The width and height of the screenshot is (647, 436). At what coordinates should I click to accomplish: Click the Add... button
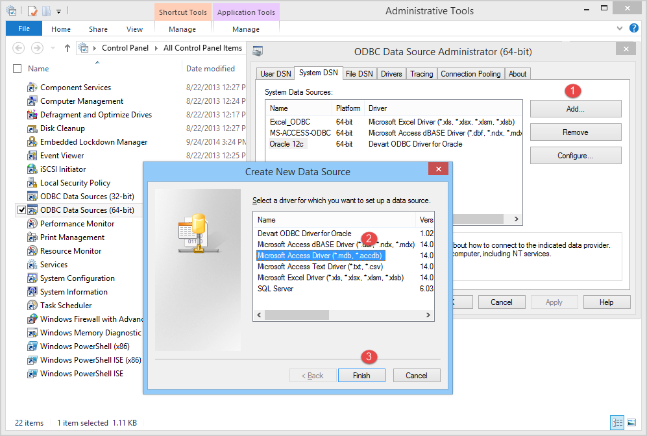tap(576, 109)
